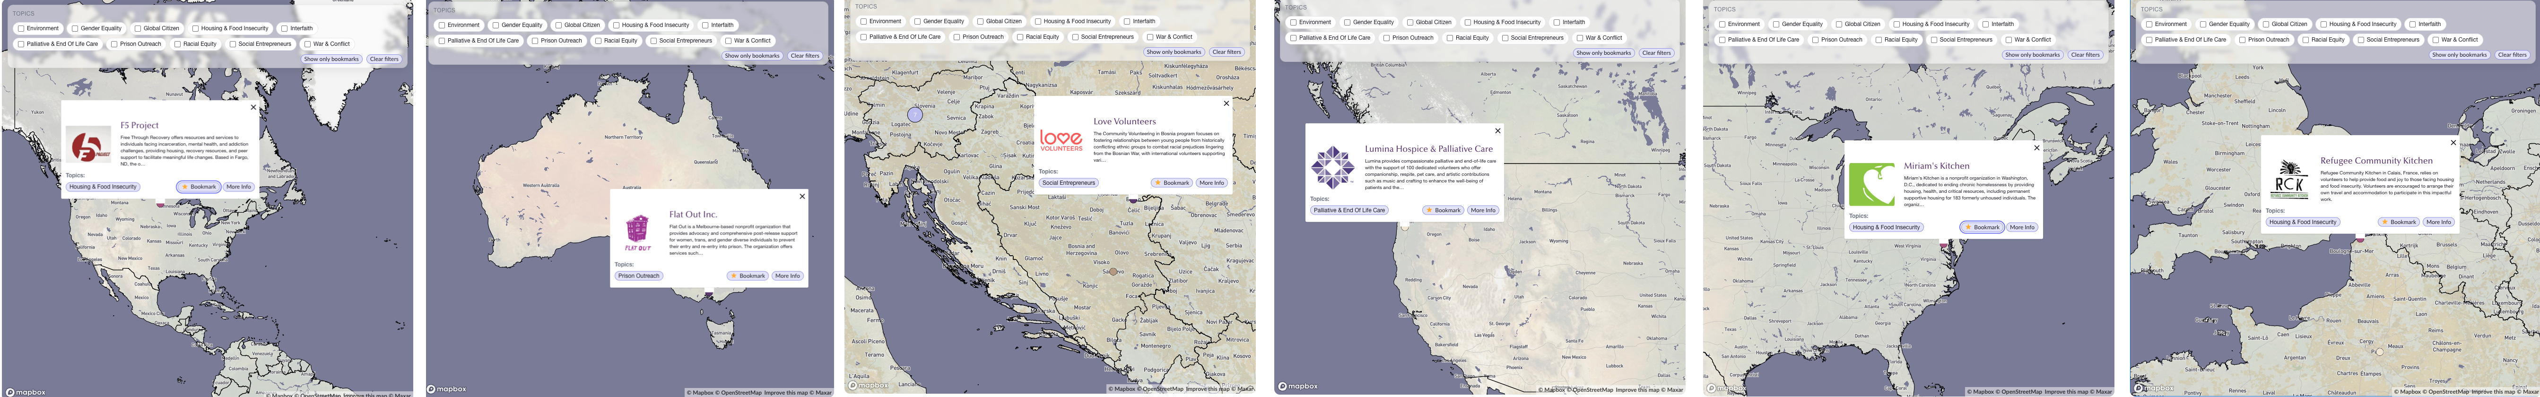Open More Info for F5 Project
The width and height of the screenshot is (2540, 397).
(x=239, y=186)
